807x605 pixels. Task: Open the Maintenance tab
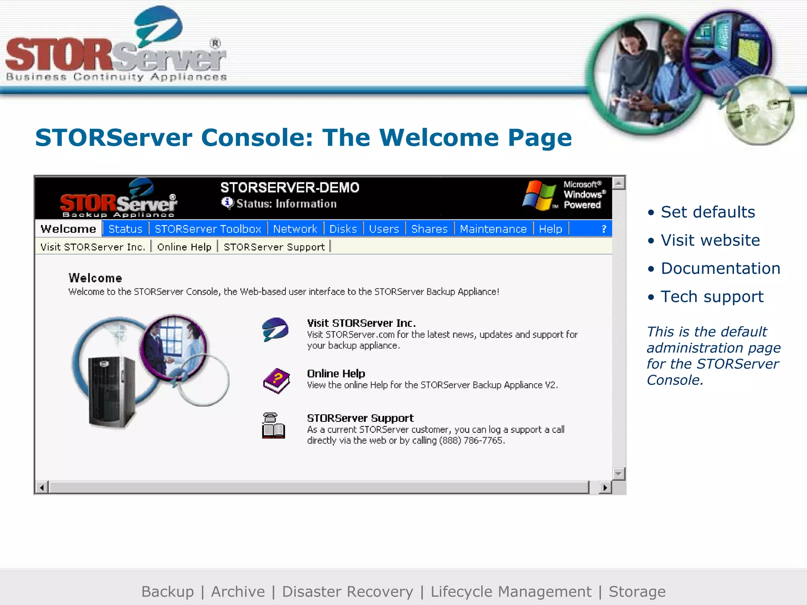(493, 229)
